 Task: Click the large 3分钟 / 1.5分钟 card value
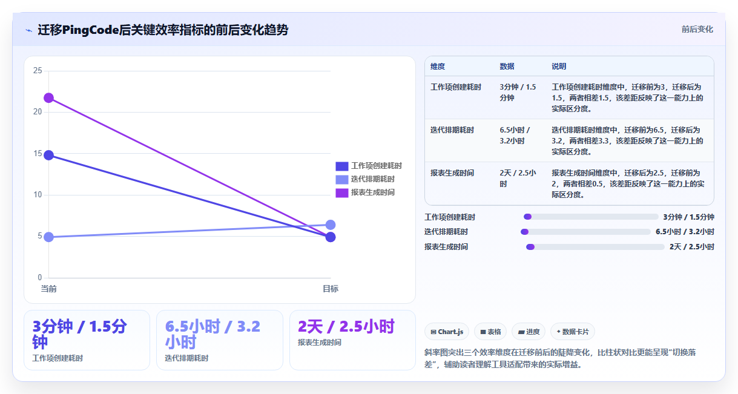(x=80, y=334)
